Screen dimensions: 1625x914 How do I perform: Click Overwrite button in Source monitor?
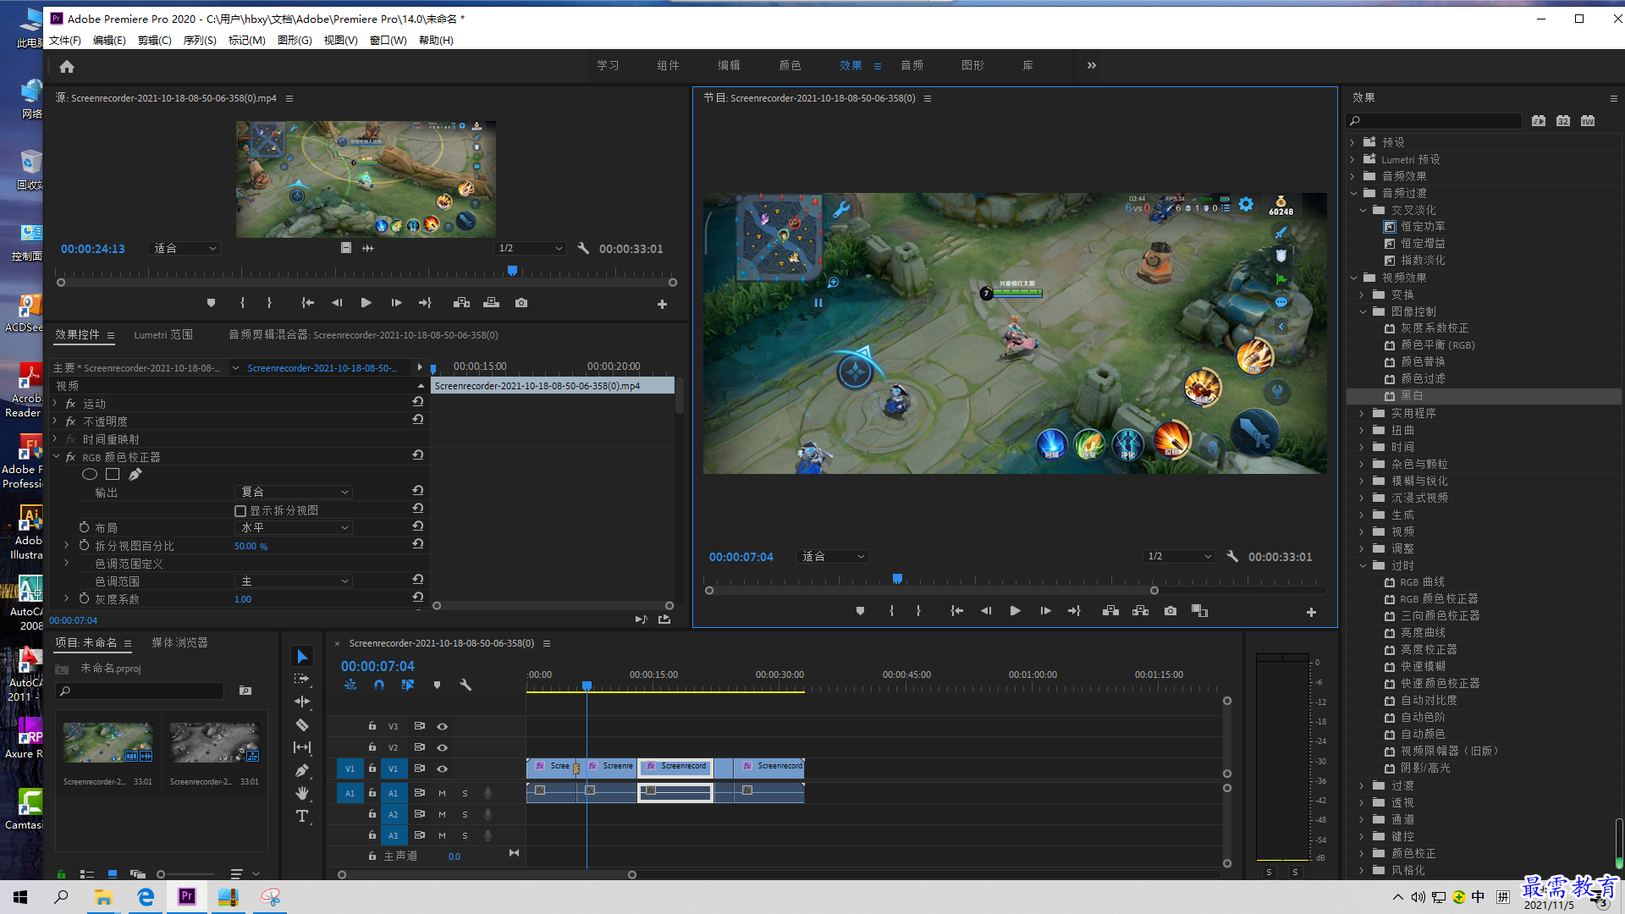point(491,303)
